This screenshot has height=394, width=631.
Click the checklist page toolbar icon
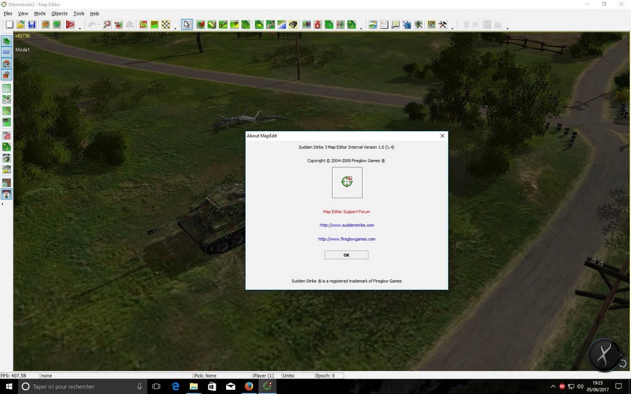(x=385, y=25)
